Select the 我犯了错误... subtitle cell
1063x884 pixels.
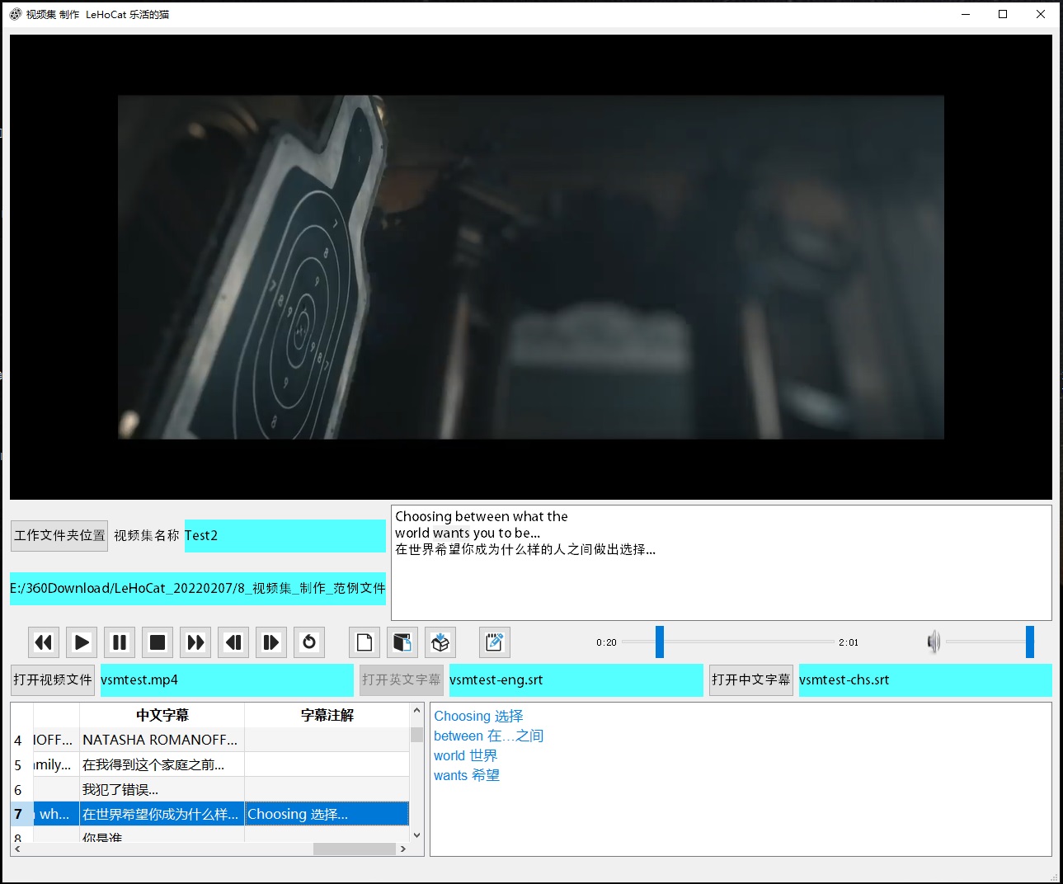162,789
